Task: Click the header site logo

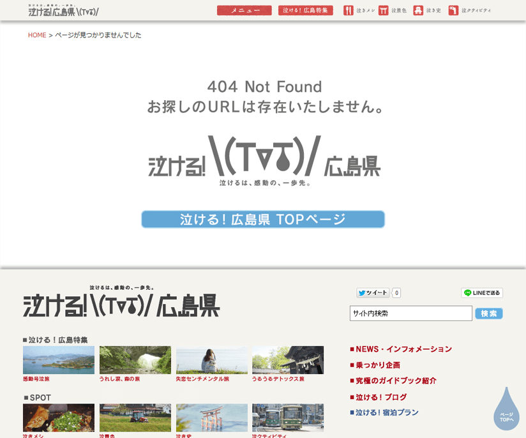Action: 63,11
